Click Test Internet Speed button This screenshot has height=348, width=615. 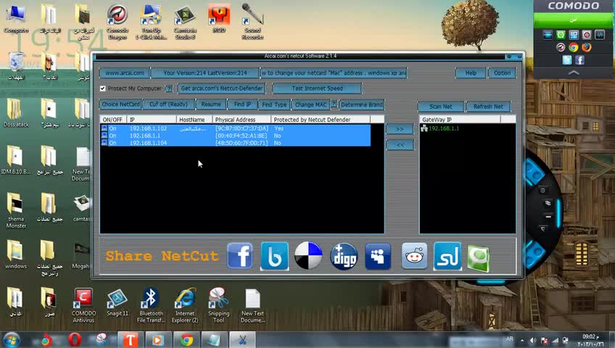317,88
